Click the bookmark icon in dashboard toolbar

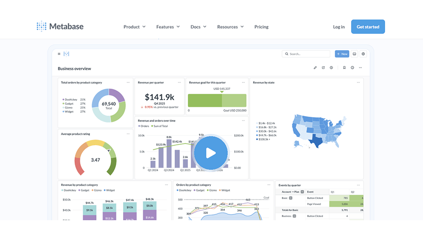tap(344, 68)
